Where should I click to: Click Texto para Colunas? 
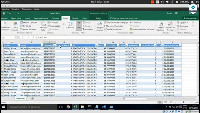click(x=99, y=26)
